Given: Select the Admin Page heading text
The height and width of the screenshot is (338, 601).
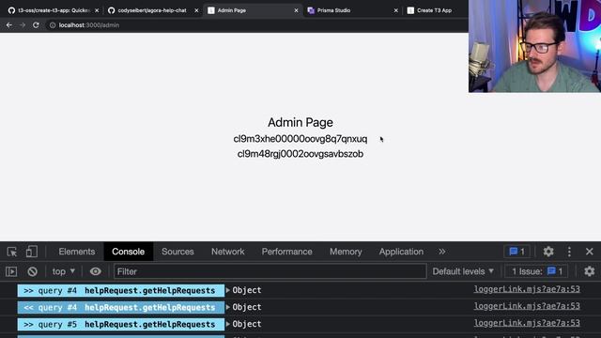Looking at the screenshot, I should 300,123.
